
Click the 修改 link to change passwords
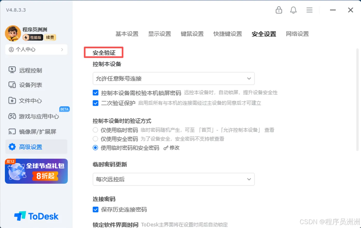click(x=173, y=148)
